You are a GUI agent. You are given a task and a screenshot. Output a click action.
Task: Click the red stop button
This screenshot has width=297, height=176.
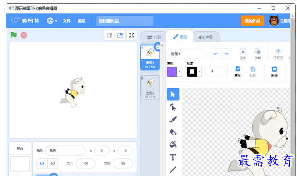tap(24, 35)
